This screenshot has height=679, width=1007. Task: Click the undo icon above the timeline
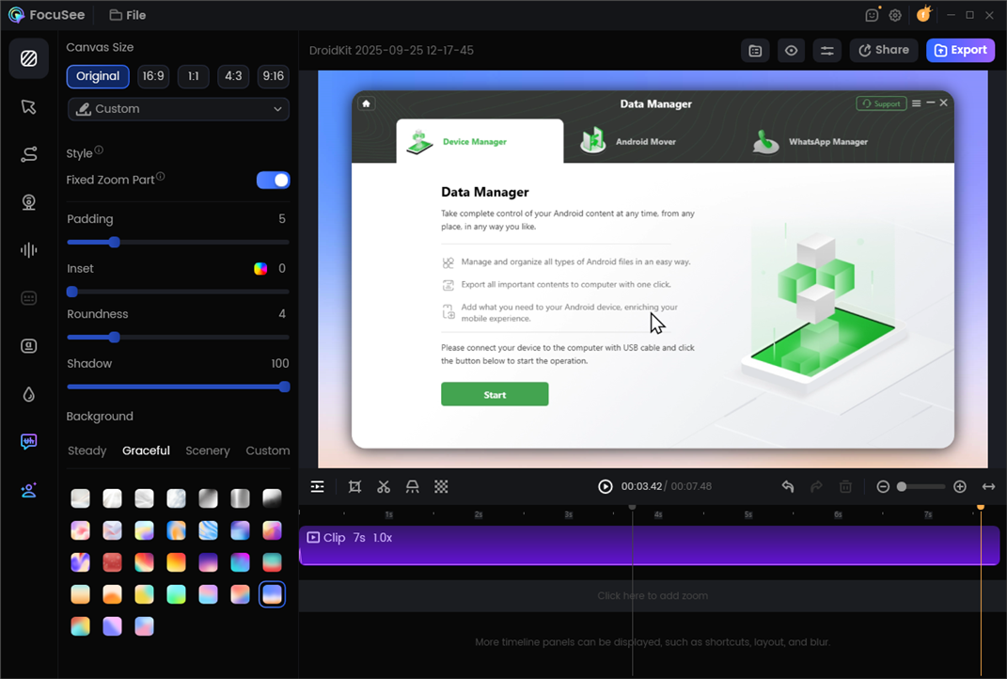(x=787, y=486)
